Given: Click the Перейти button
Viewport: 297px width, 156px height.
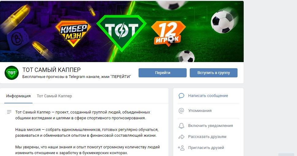Looking at the screenshot, I should point(162,73).
